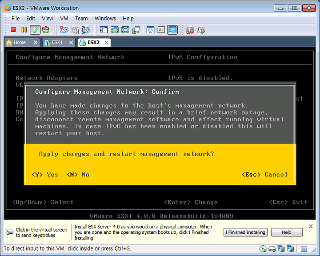Click the Quick Switch mode icon
The height and width of the screenshot is (256, 320).
[115, 30]
